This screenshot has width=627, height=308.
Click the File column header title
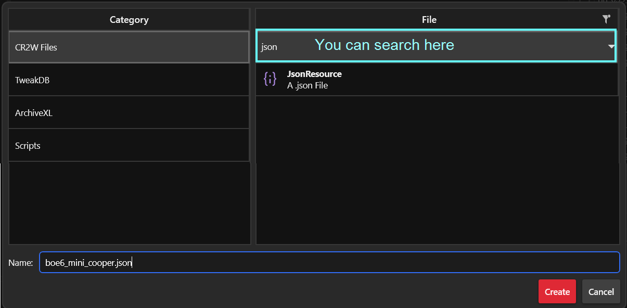(x=429, y=20)
